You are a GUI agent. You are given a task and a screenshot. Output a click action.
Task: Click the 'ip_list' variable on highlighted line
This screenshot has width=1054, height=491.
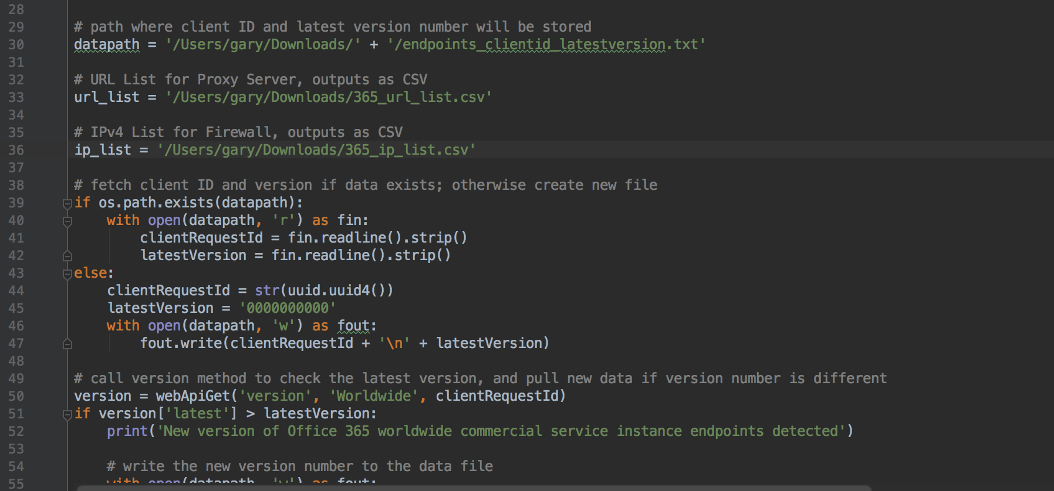(103, 150)
